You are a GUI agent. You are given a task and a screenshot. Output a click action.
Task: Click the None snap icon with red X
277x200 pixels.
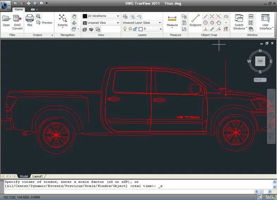[226, 29]
